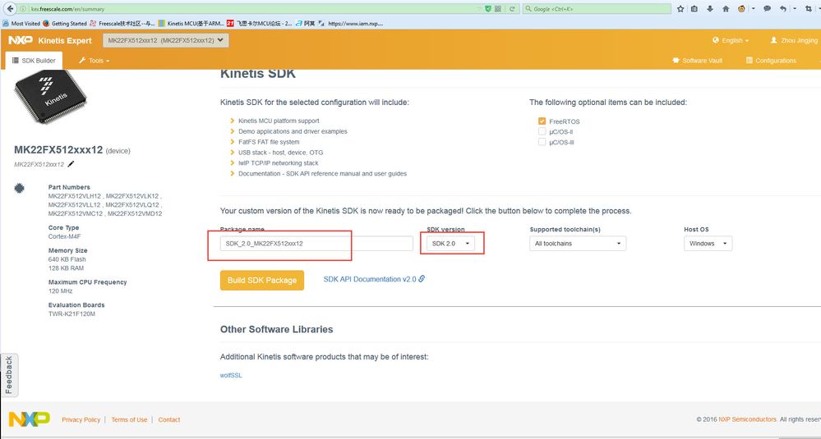Click the Kinetis chip image

(50, 97)
